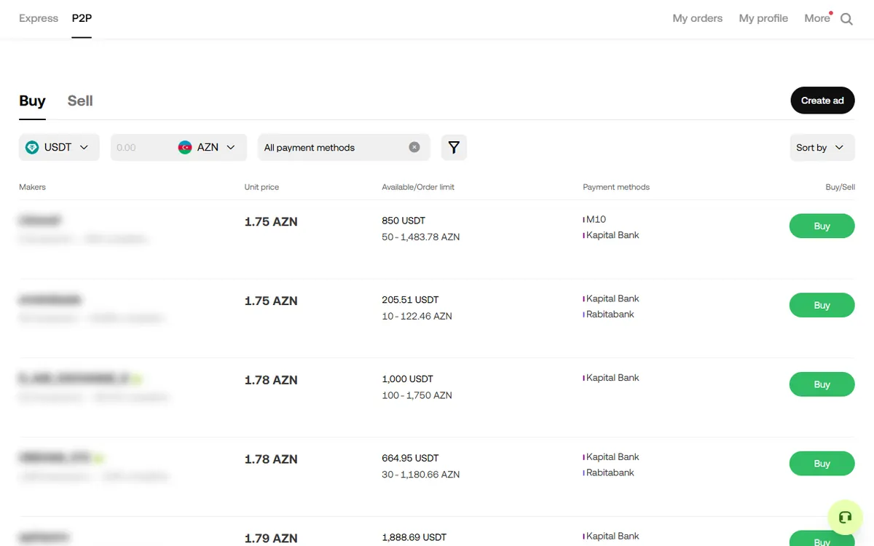Switch to the Sell tab
The image size is (874, 546).
(x=80, y=100)
